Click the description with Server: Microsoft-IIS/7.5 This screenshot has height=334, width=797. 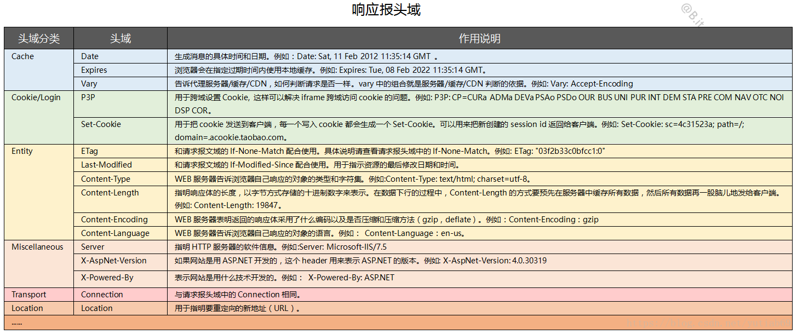(479, 247)
